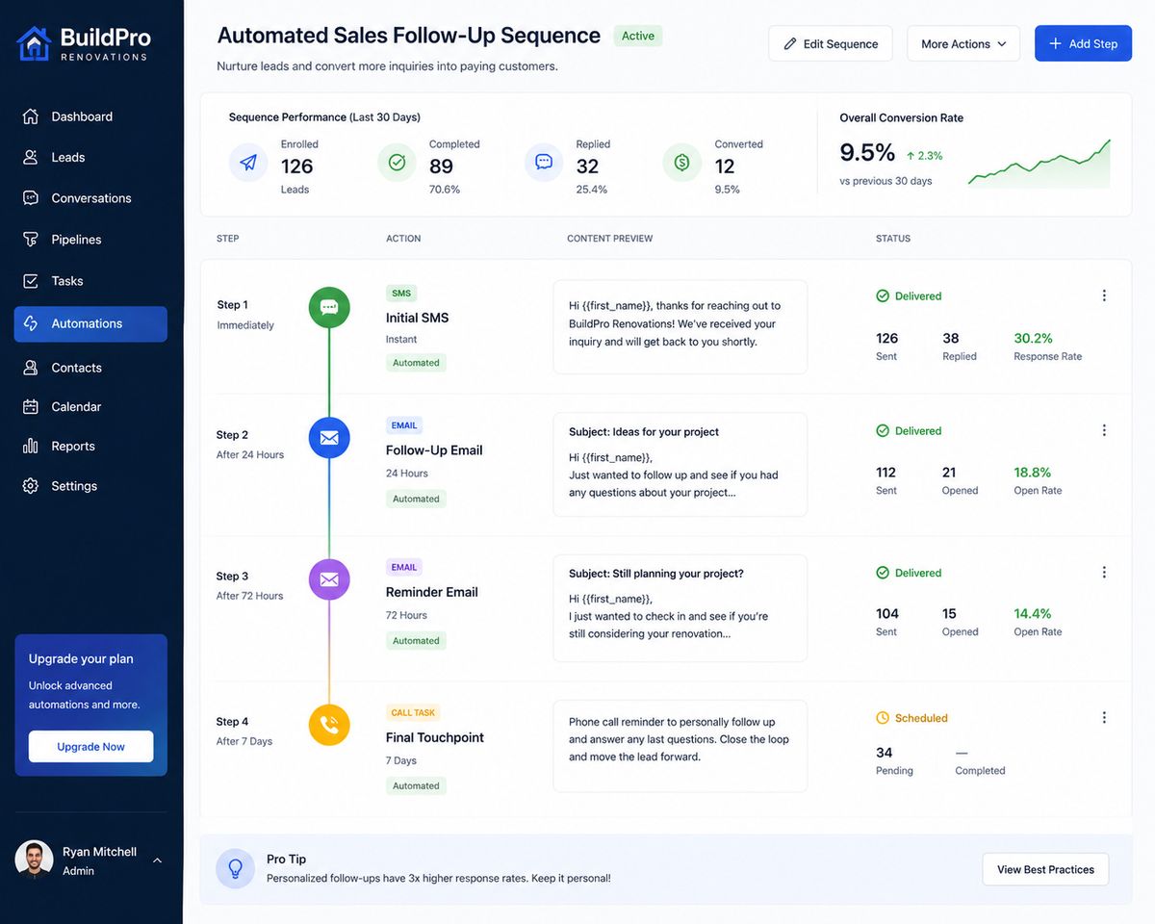Click the Edit Sequence button

830,43
